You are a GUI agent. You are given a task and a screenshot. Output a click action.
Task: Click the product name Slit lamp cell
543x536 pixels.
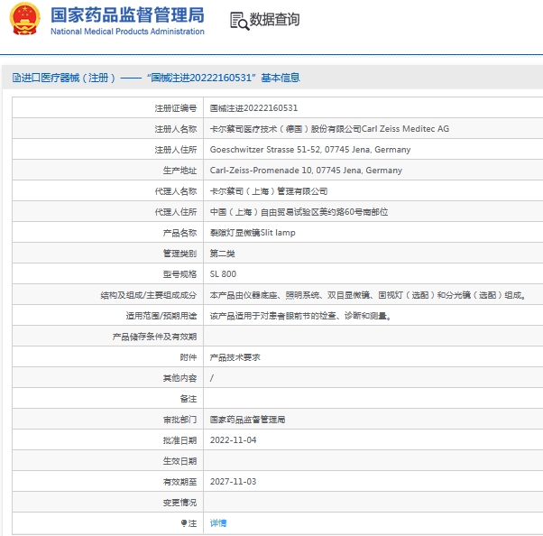coord(252,233)
